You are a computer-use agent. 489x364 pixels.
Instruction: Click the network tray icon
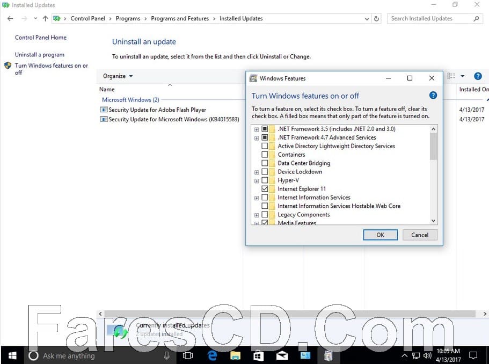click(416, 355)
